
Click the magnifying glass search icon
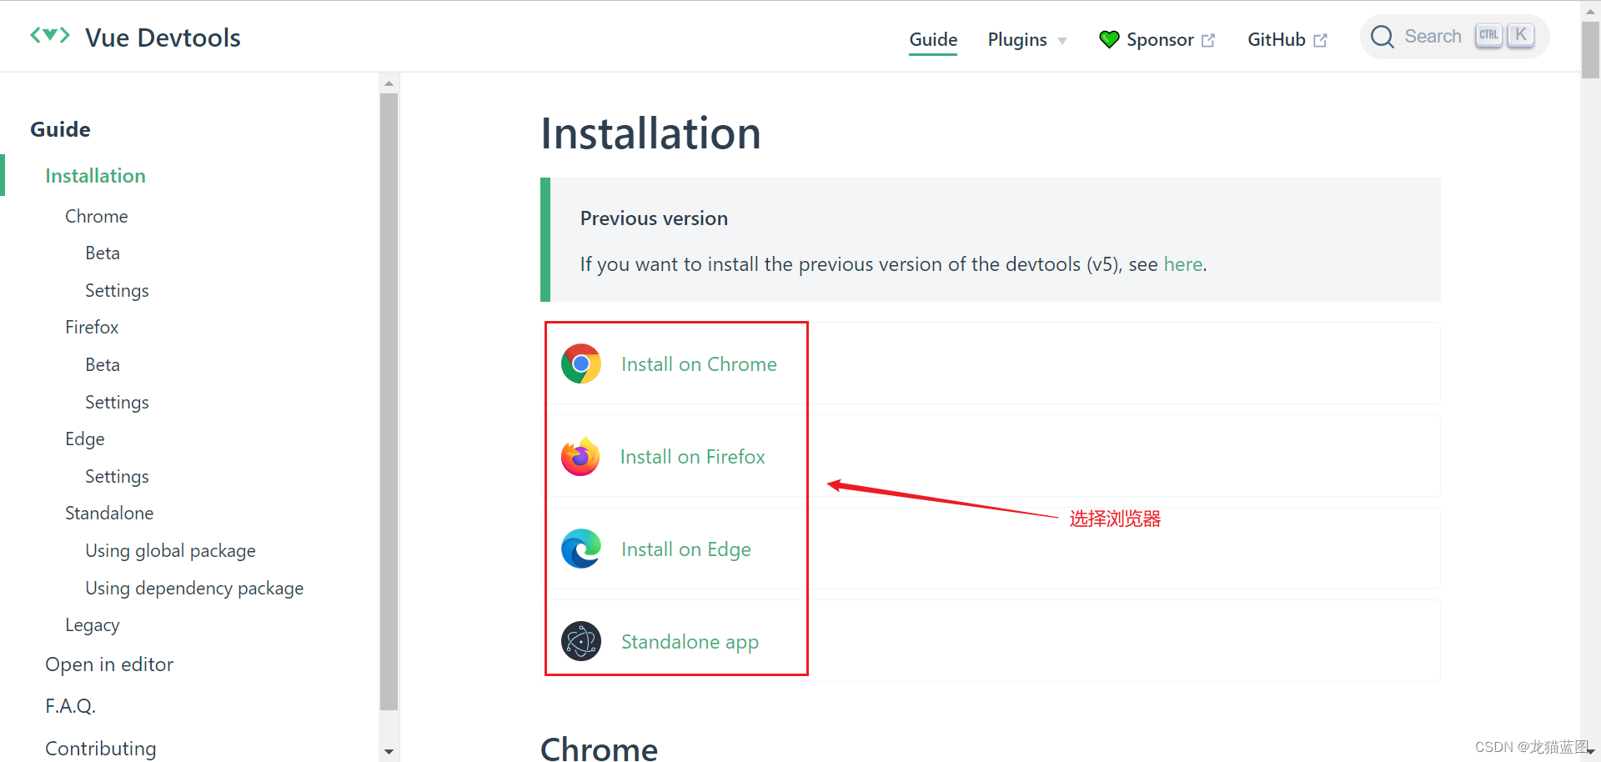pyautogui.click(x=1383, y=37)
